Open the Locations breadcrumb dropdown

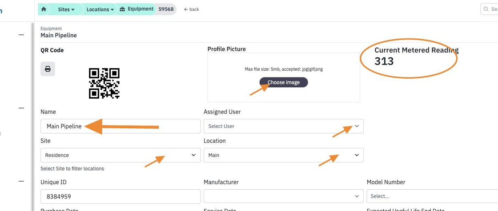pyautogui.click(x=100, y=9)
